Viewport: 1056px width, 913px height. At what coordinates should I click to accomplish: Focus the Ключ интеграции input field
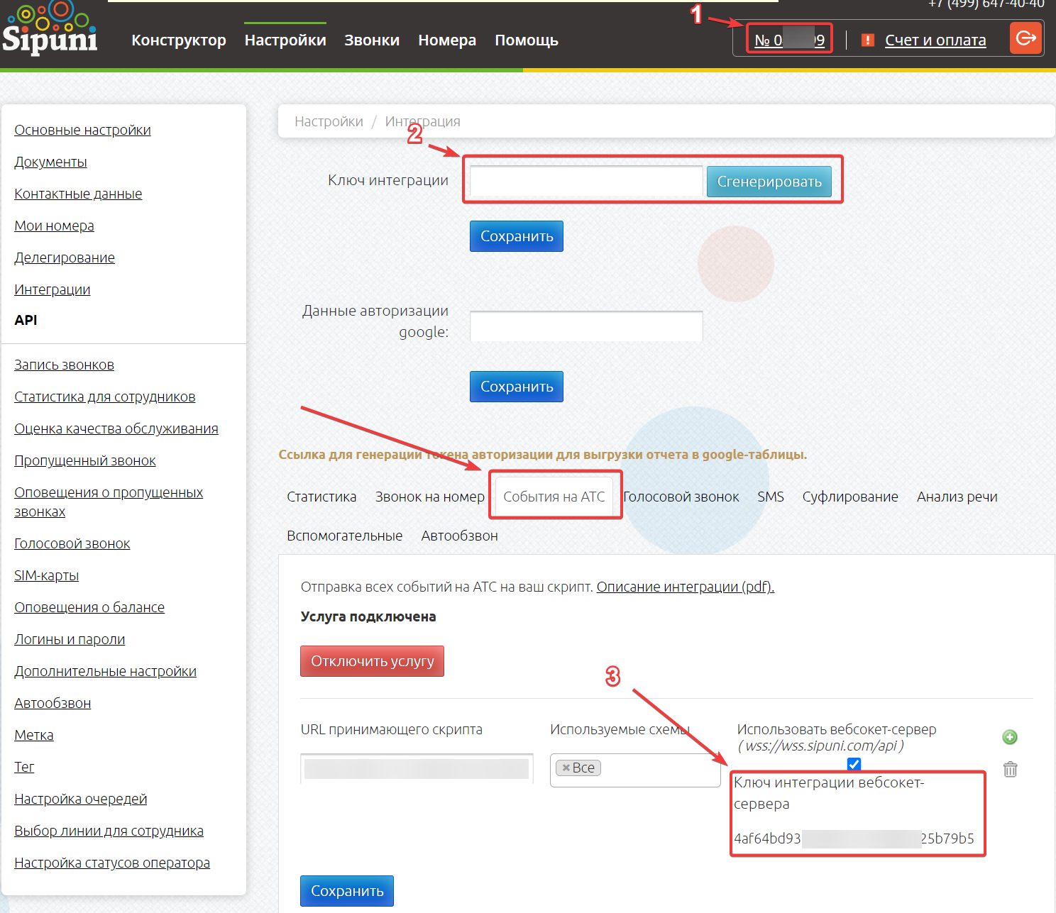pyautogui.click(x=586, y=182)
